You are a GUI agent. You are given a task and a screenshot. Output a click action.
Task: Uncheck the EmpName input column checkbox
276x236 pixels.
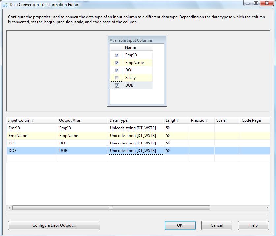pos(117,63)
